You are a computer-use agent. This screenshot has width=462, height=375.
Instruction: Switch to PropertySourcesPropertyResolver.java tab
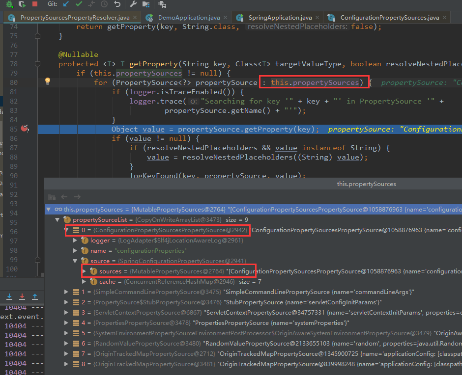pyautogui.click(x=75, y=18)
